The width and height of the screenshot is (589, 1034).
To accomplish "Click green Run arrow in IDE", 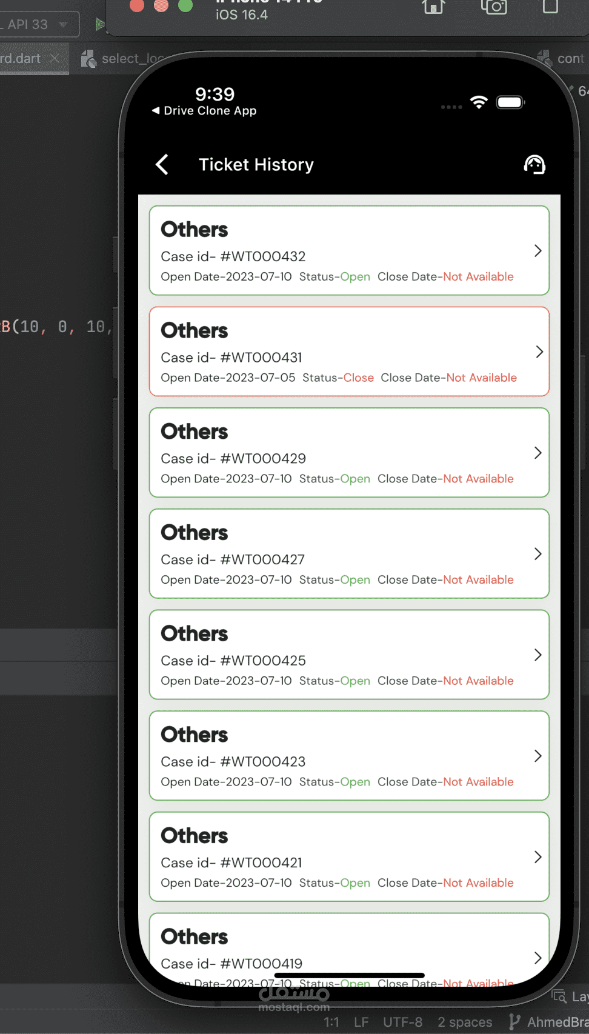I will coord(100,24).
